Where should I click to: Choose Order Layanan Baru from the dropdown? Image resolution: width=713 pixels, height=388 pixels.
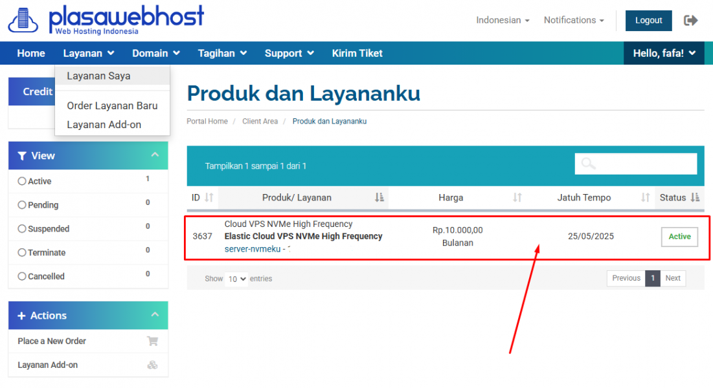(x=112, y=106)
